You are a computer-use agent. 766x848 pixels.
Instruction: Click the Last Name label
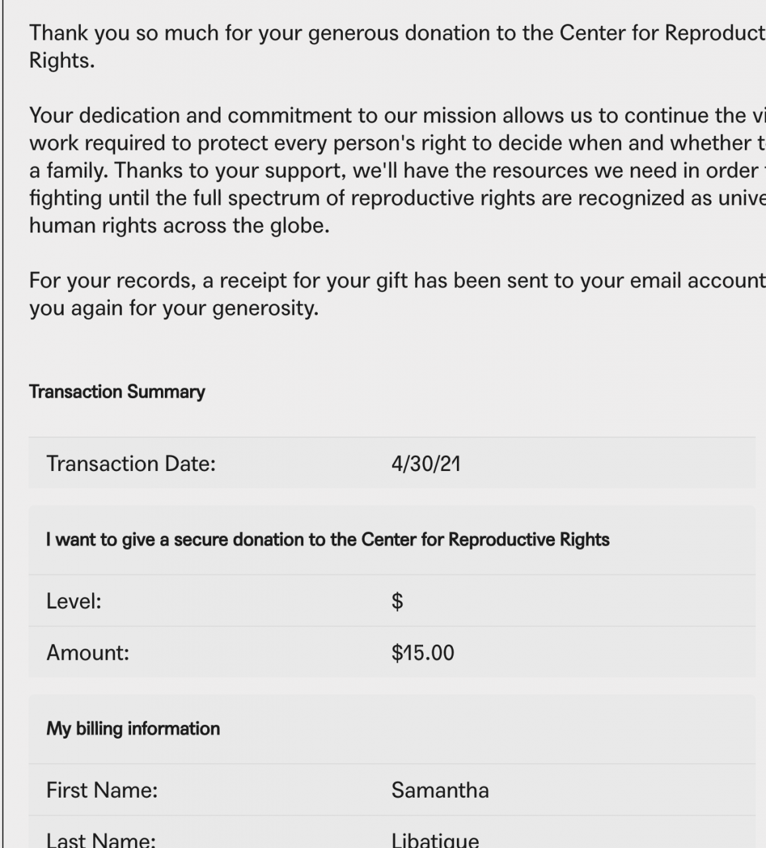[101, 840]
